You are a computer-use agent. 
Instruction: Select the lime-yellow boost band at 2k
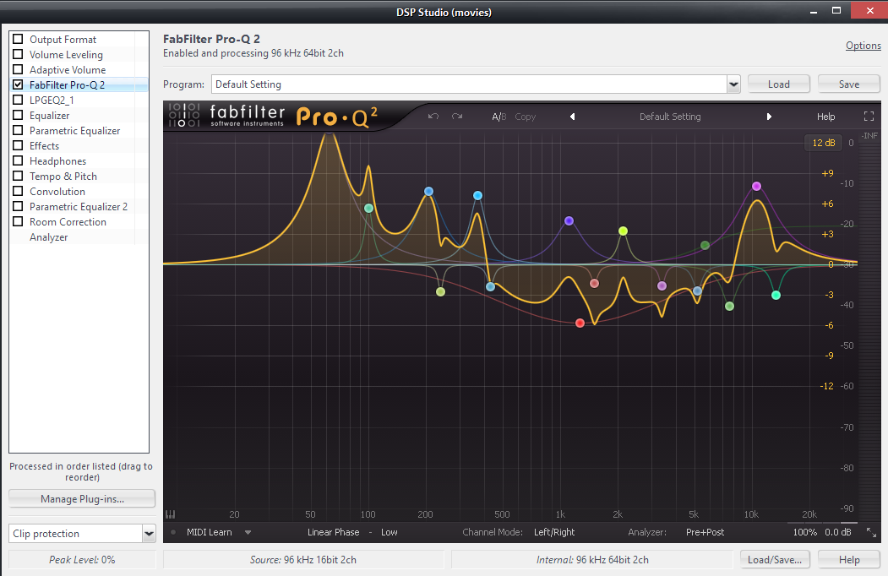[623, 231]
